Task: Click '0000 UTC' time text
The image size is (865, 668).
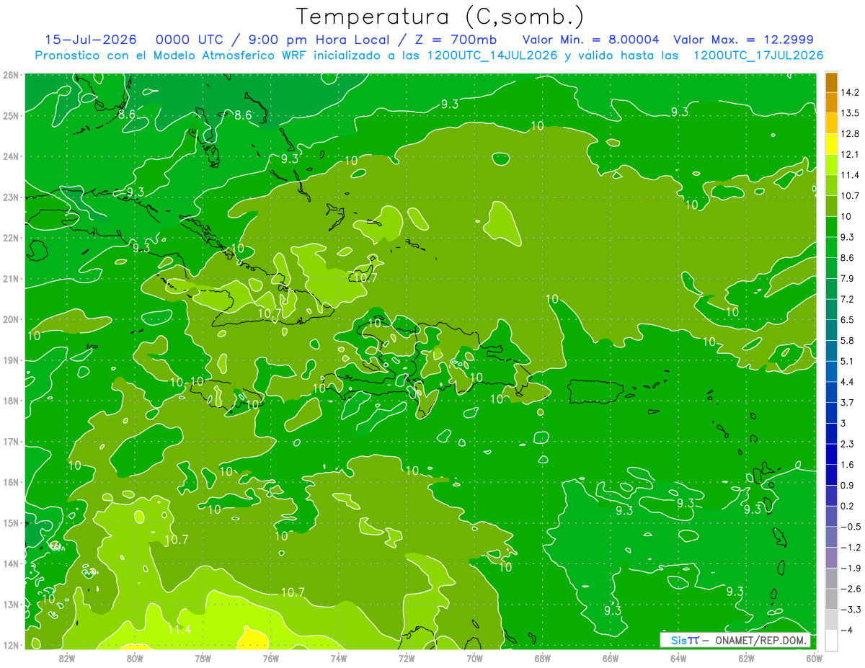Action: click(x=191, y=40)
